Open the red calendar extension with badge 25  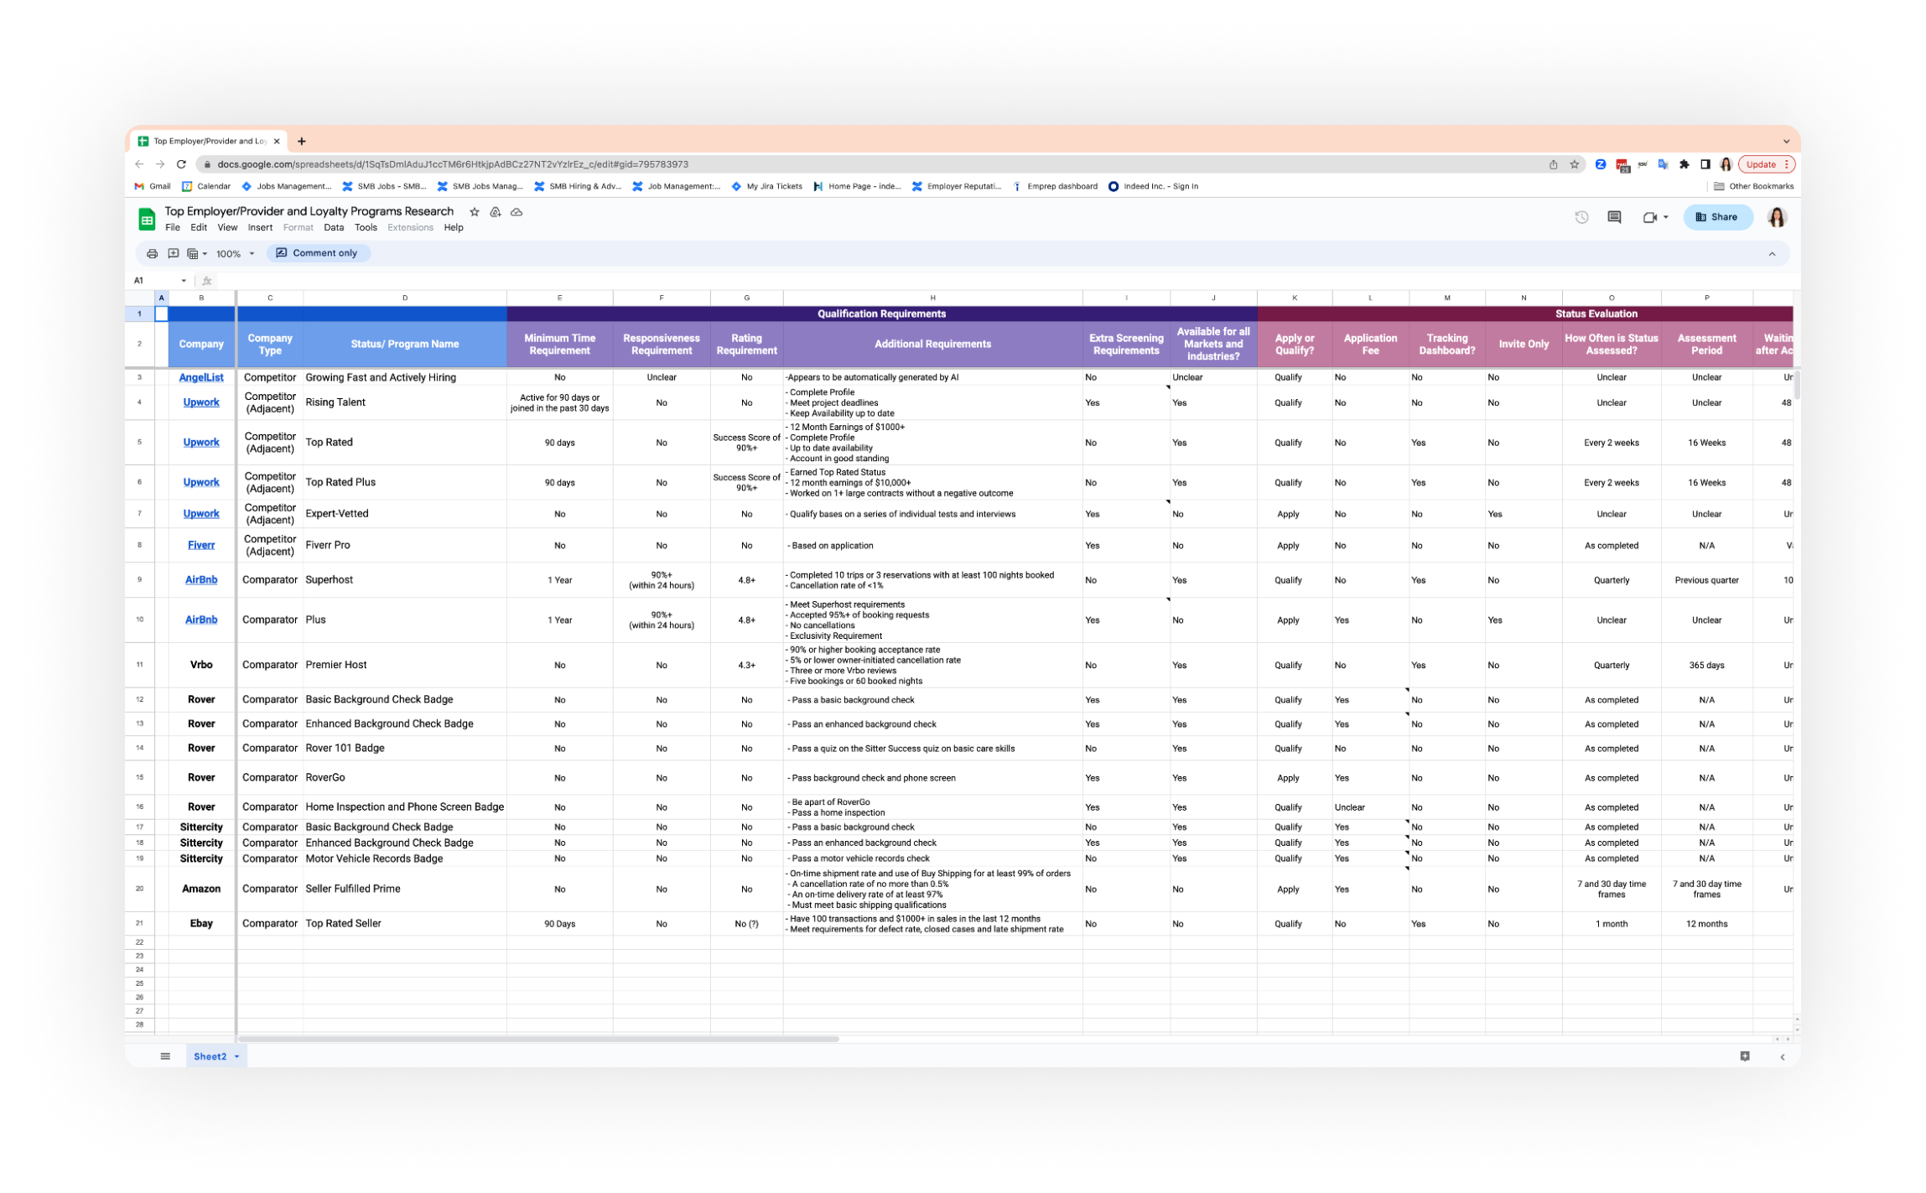tap(1622, 165)
